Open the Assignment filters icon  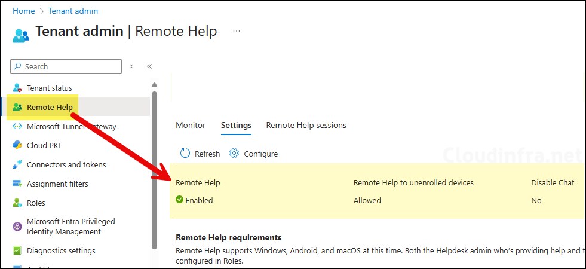point(17,184)
